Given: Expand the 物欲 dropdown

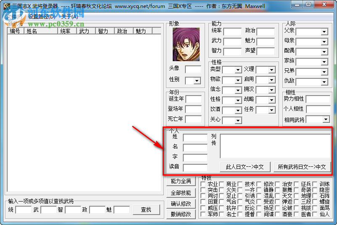Looking at the screenshot, I should point(238,80).
